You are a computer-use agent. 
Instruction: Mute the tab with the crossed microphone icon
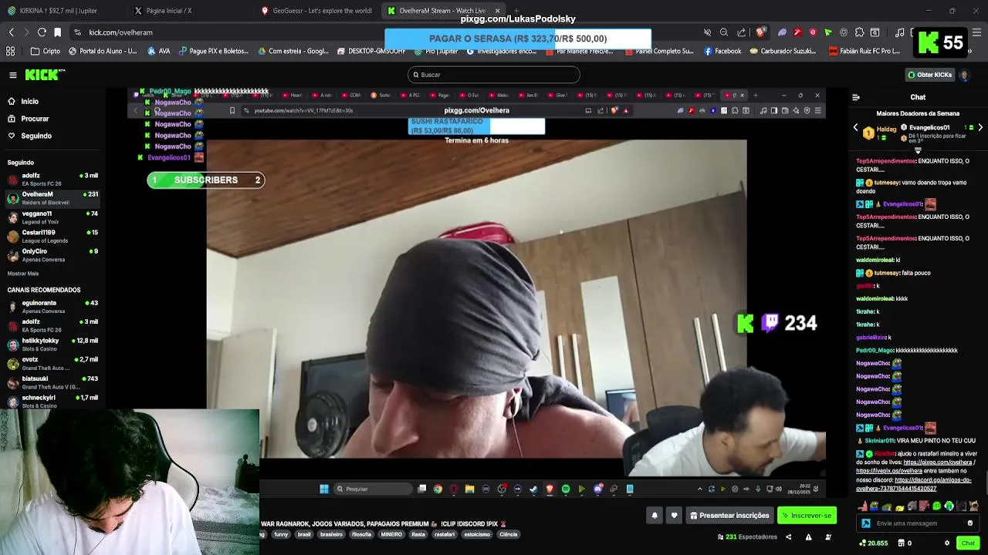point(707,32)
